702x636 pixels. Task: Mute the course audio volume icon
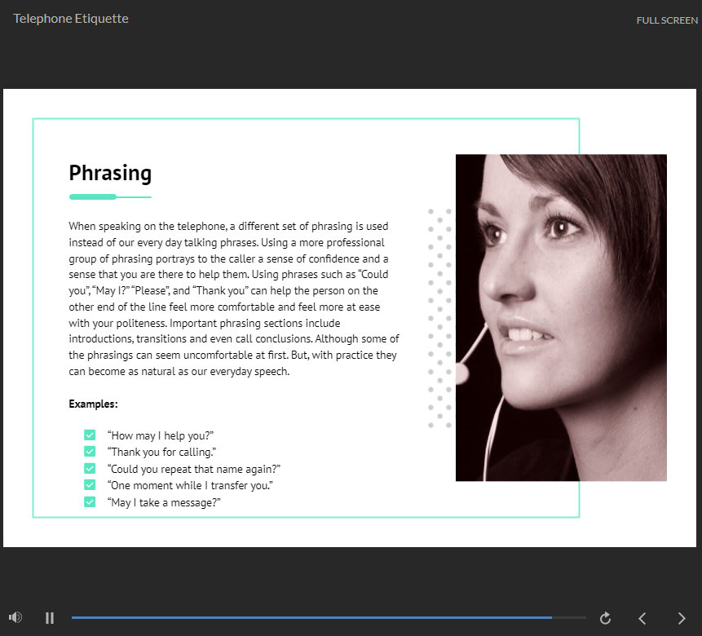point(15,618)
